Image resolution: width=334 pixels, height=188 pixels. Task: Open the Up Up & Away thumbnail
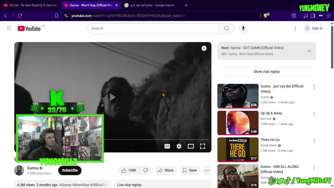(x=238, y=123)
